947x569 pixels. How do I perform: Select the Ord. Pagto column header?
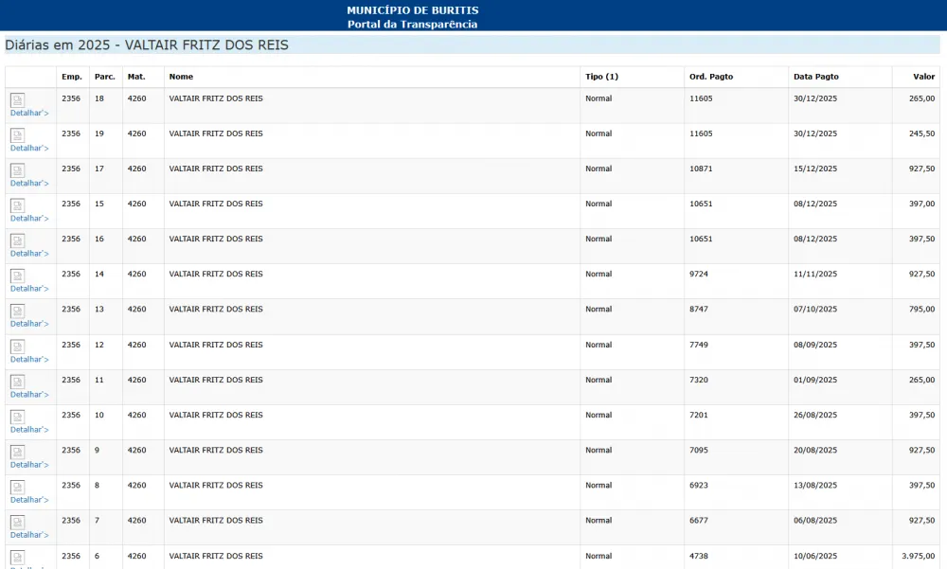710,77
